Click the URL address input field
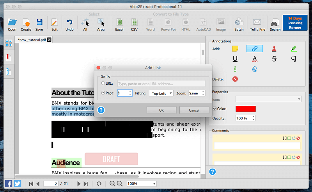The image size is (312, 192). coord(161,84)
